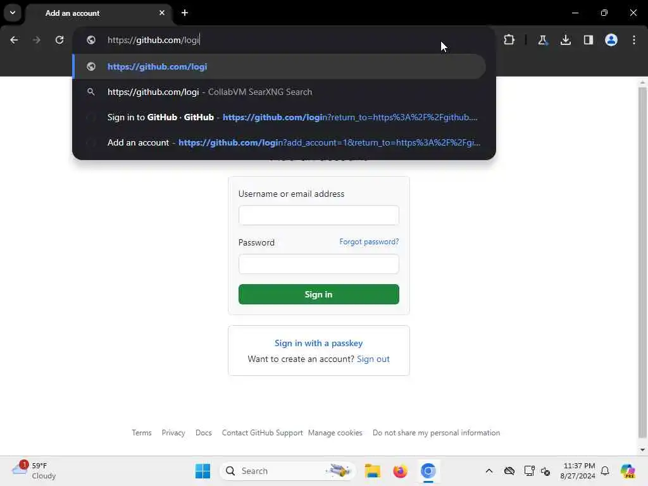Screen dimensions: 648x486
Task: Open the Windows Start menu
Action: coord(202,471)
